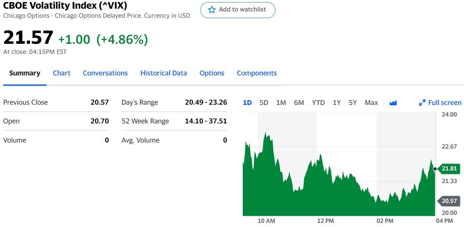Click the Day's Range label

point(140,102)
